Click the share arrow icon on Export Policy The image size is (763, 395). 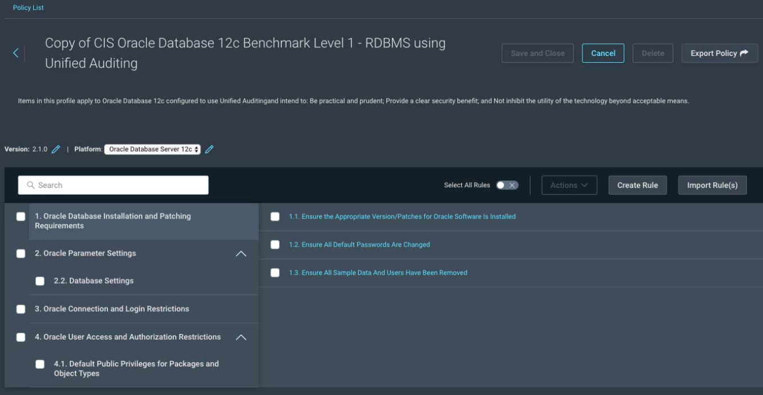744,53
